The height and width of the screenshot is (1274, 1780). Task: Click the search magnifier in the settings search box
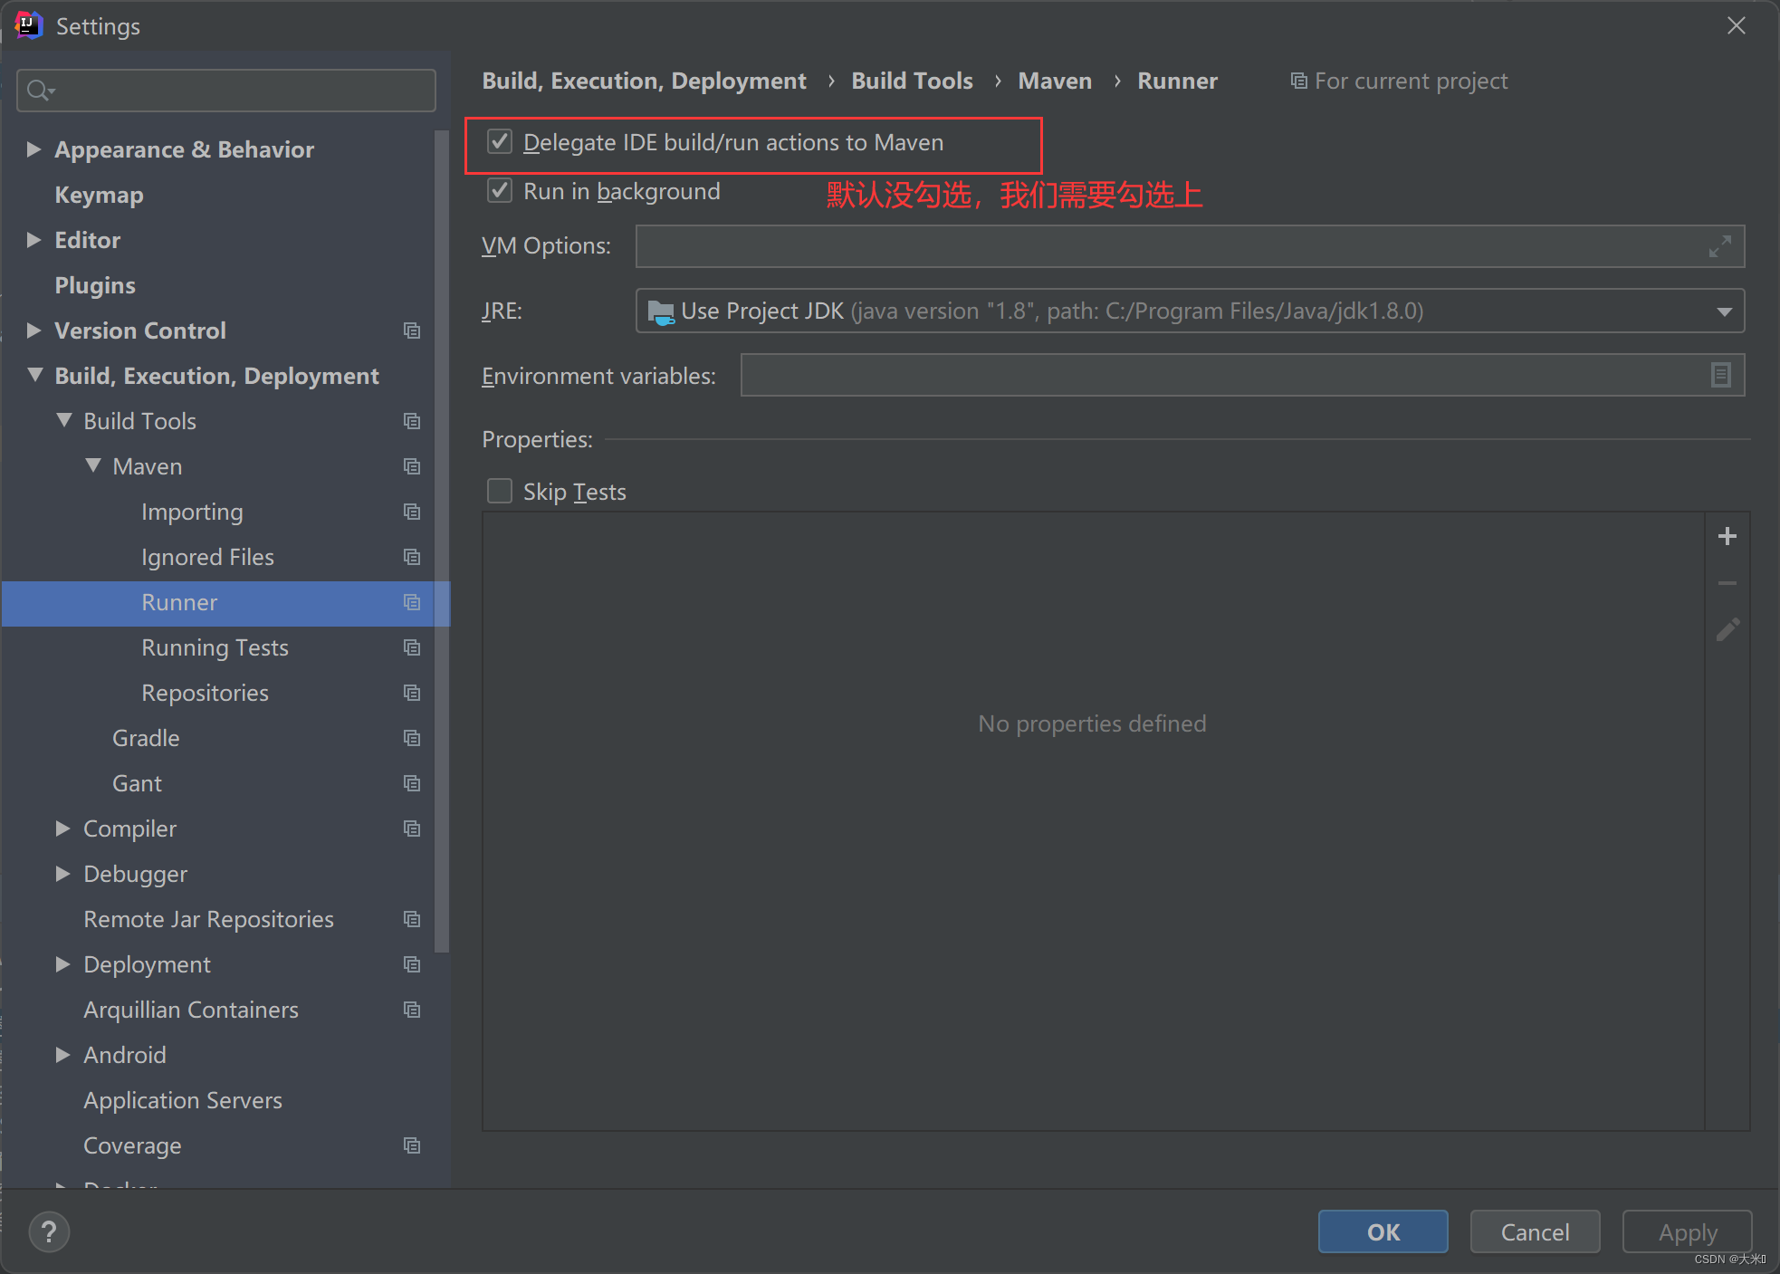coord(39,90)
